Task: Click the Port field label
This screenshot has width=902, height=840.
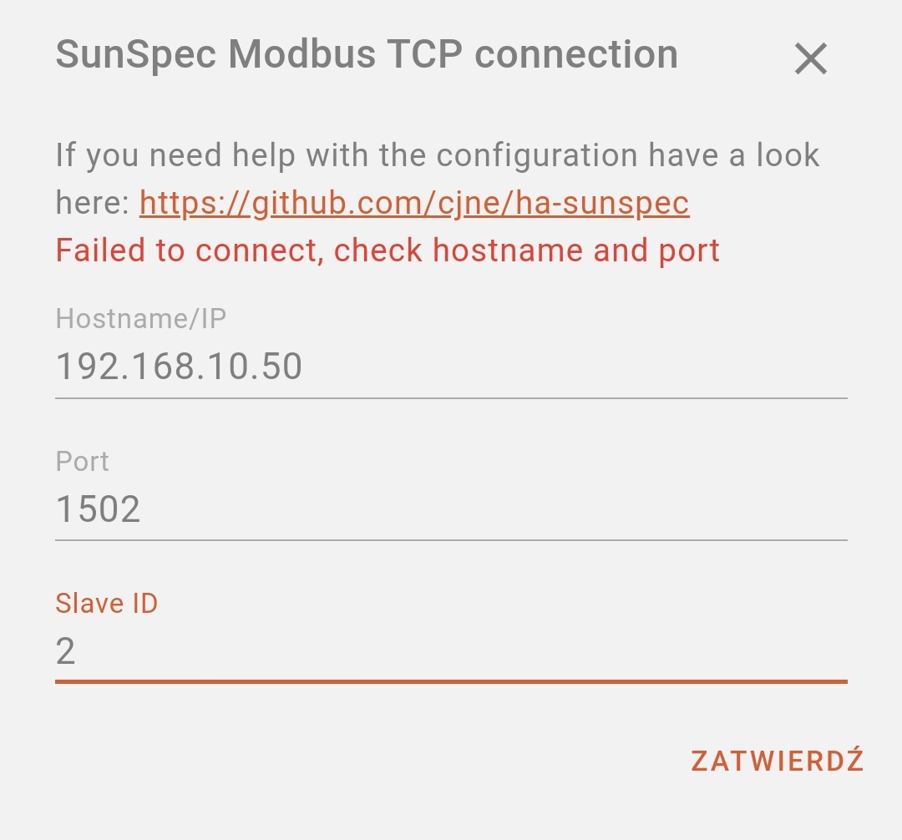Action: [82, 461]
